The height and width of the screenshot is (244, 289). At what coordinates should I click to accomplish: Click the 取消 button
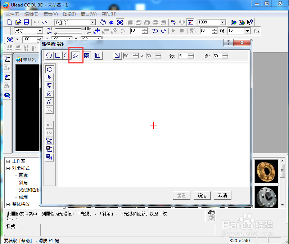tap(223, 195)
